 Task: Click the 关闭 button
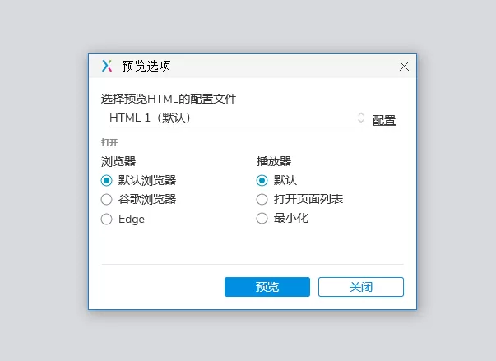tap(361, 287)
